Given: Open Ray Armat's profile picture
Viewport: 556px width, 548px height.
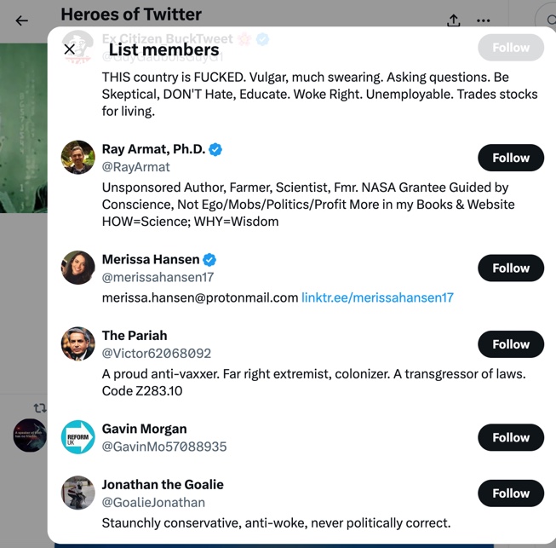Looking at the screenshot, I should [78, 158].
